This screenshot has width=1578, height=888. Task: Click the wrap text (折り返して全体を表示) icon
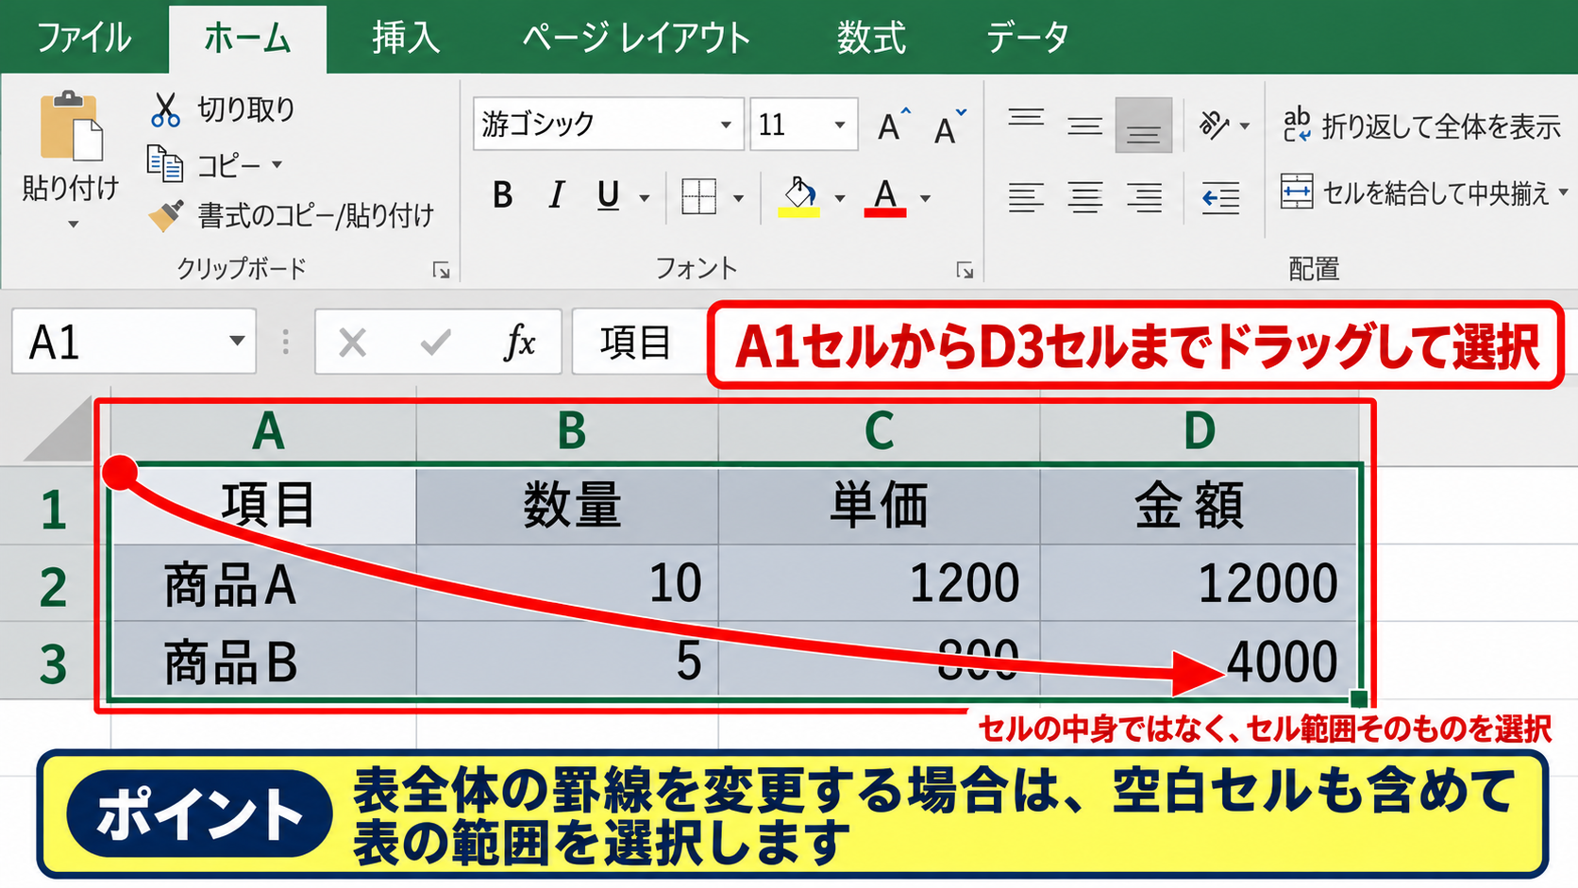coord(1297,125)
